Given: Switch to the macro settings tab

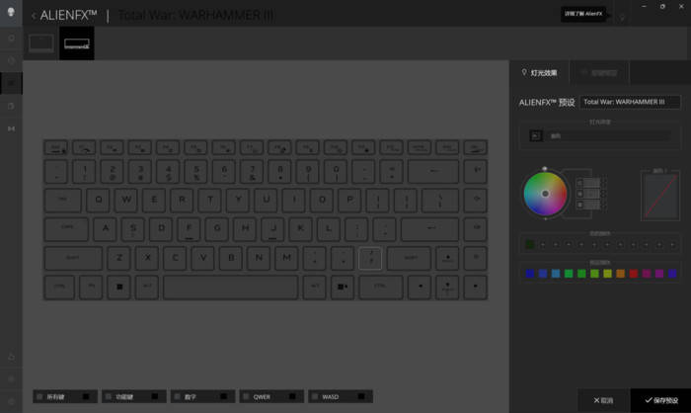Looking at the screenshot, I should (596, 72).
